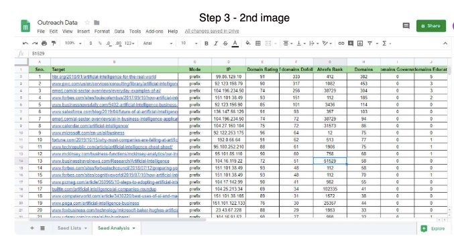Open the Data menu
Screen dimensions: 454x251
(x=119, y=31)
